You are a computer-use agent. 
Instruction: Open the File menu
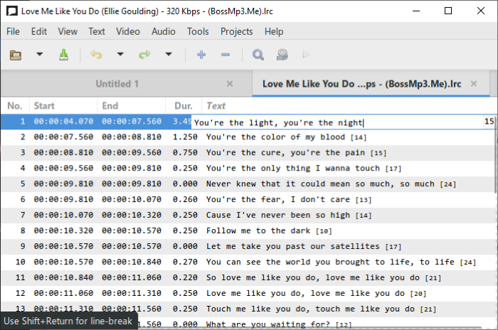[x=13, y=31]
